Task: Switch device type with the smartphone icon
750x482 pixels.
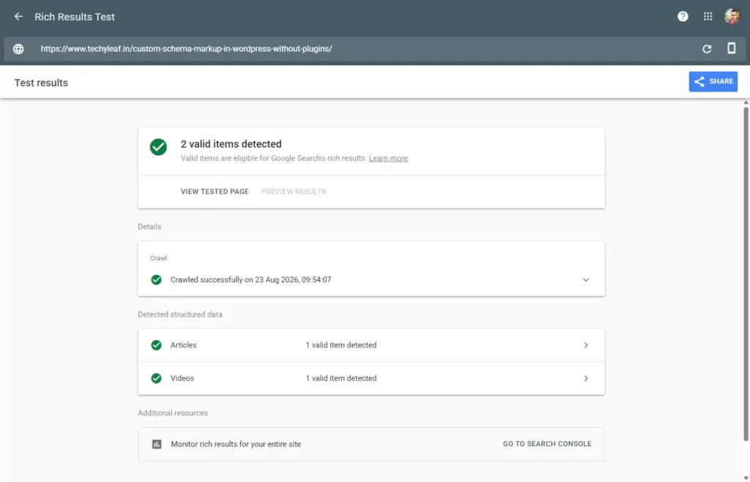Action: tap(732, 48)
